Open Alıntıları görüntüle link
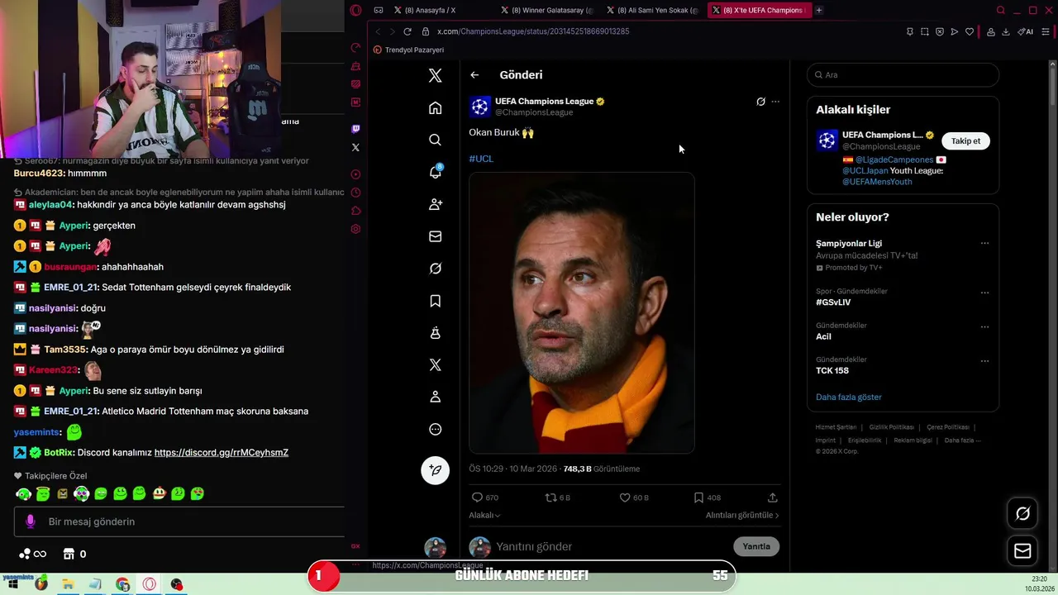The image size is (1058, 595). (x=742, y=515)
